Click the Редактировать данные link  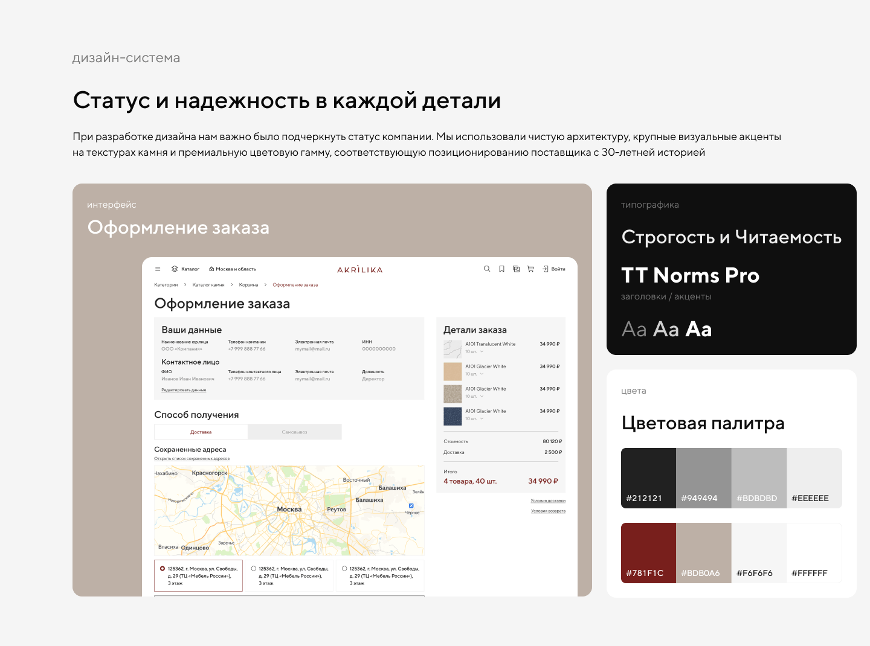coord(184,390)
